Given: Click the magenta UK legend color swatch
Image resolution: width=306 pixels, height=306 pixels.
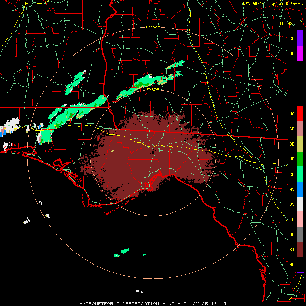Looking at the screenshot, I should [x=300, y=53].
